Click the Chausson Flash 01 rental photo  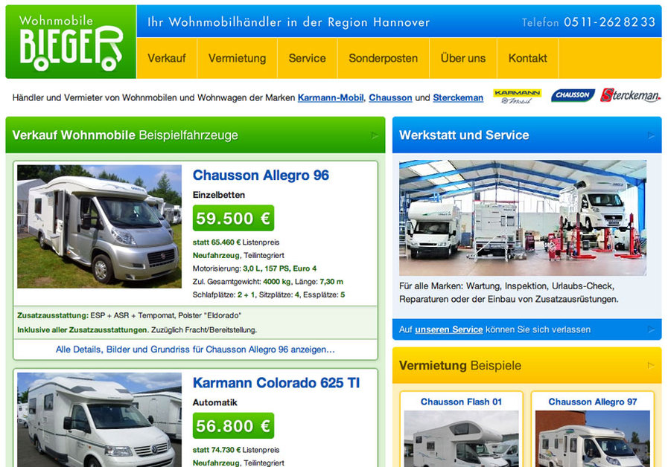461,439
